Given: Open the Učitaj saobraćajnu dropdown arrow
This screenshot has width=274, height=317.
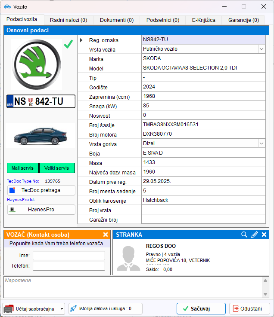Looking at the screenshot, I should click(62, 309).
